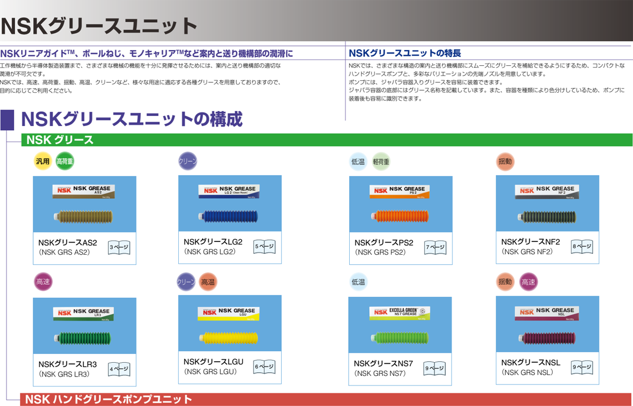Open the 3ページ book icon for AS2
The image size is (633, 406).
119,247
